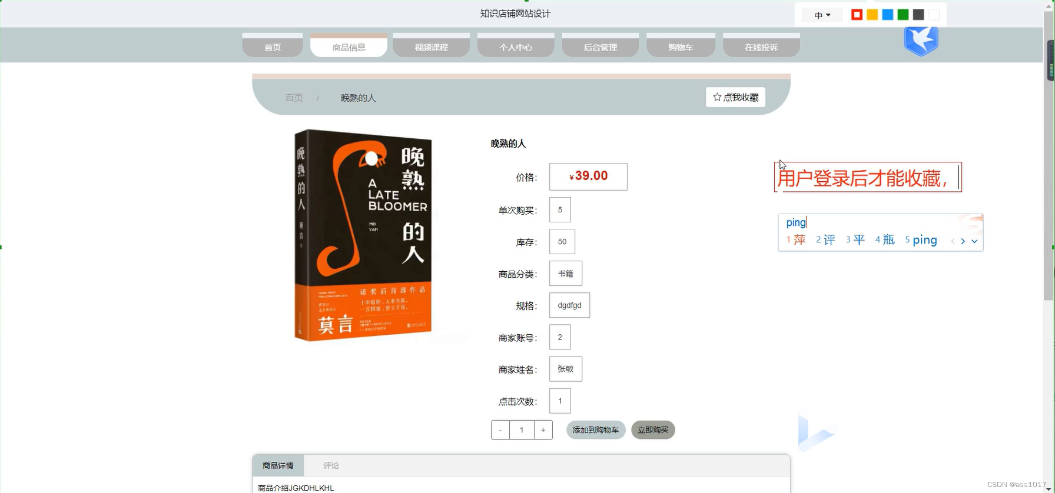The width and height of the screenshot is (1055, 493).
Task: Click the 晚熟的人 product title
Action: [508, 144]
